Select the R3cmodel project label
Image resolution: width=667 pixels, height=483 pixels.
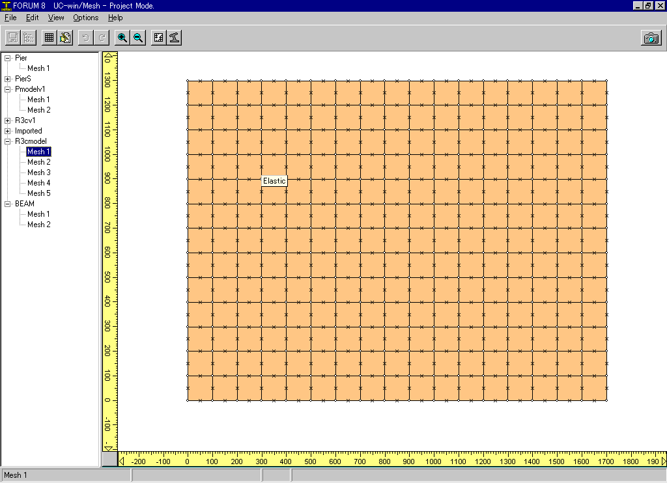31,141
